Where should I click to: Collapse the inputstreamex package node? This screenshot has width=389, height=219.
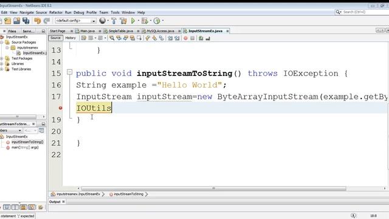click(7, 47)
